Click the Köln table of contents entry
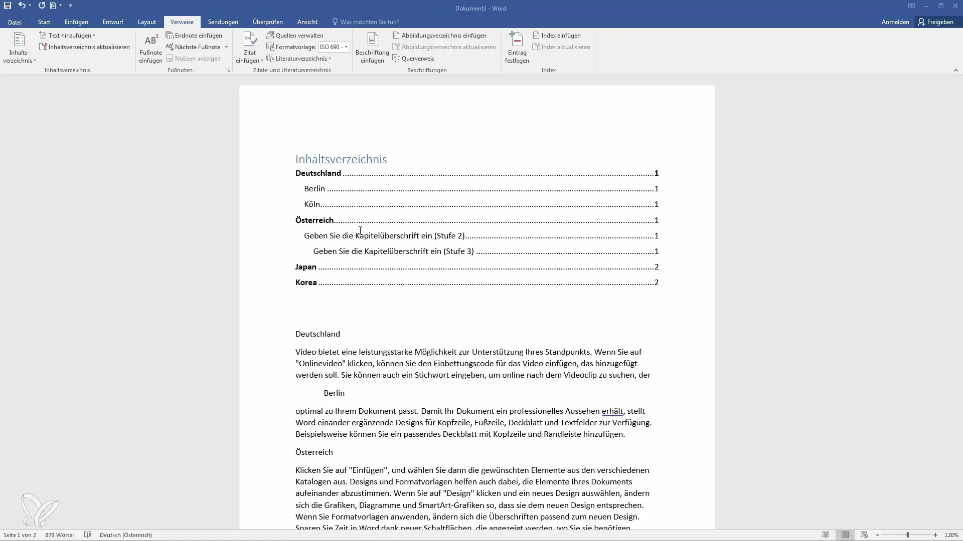 [481, 204]
